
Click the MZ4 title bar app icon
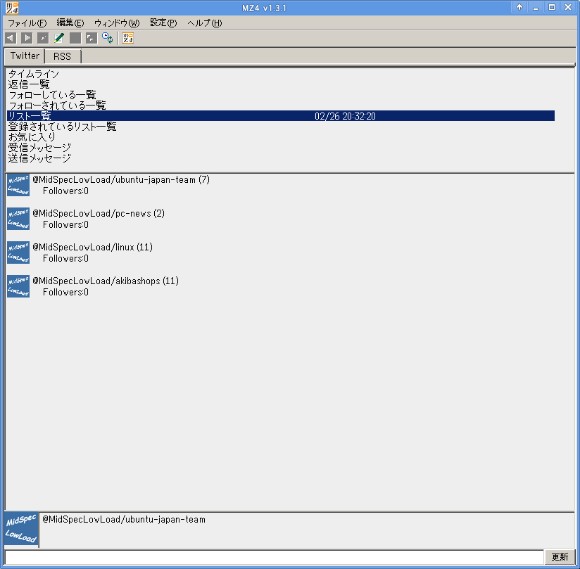pos(12,8)
